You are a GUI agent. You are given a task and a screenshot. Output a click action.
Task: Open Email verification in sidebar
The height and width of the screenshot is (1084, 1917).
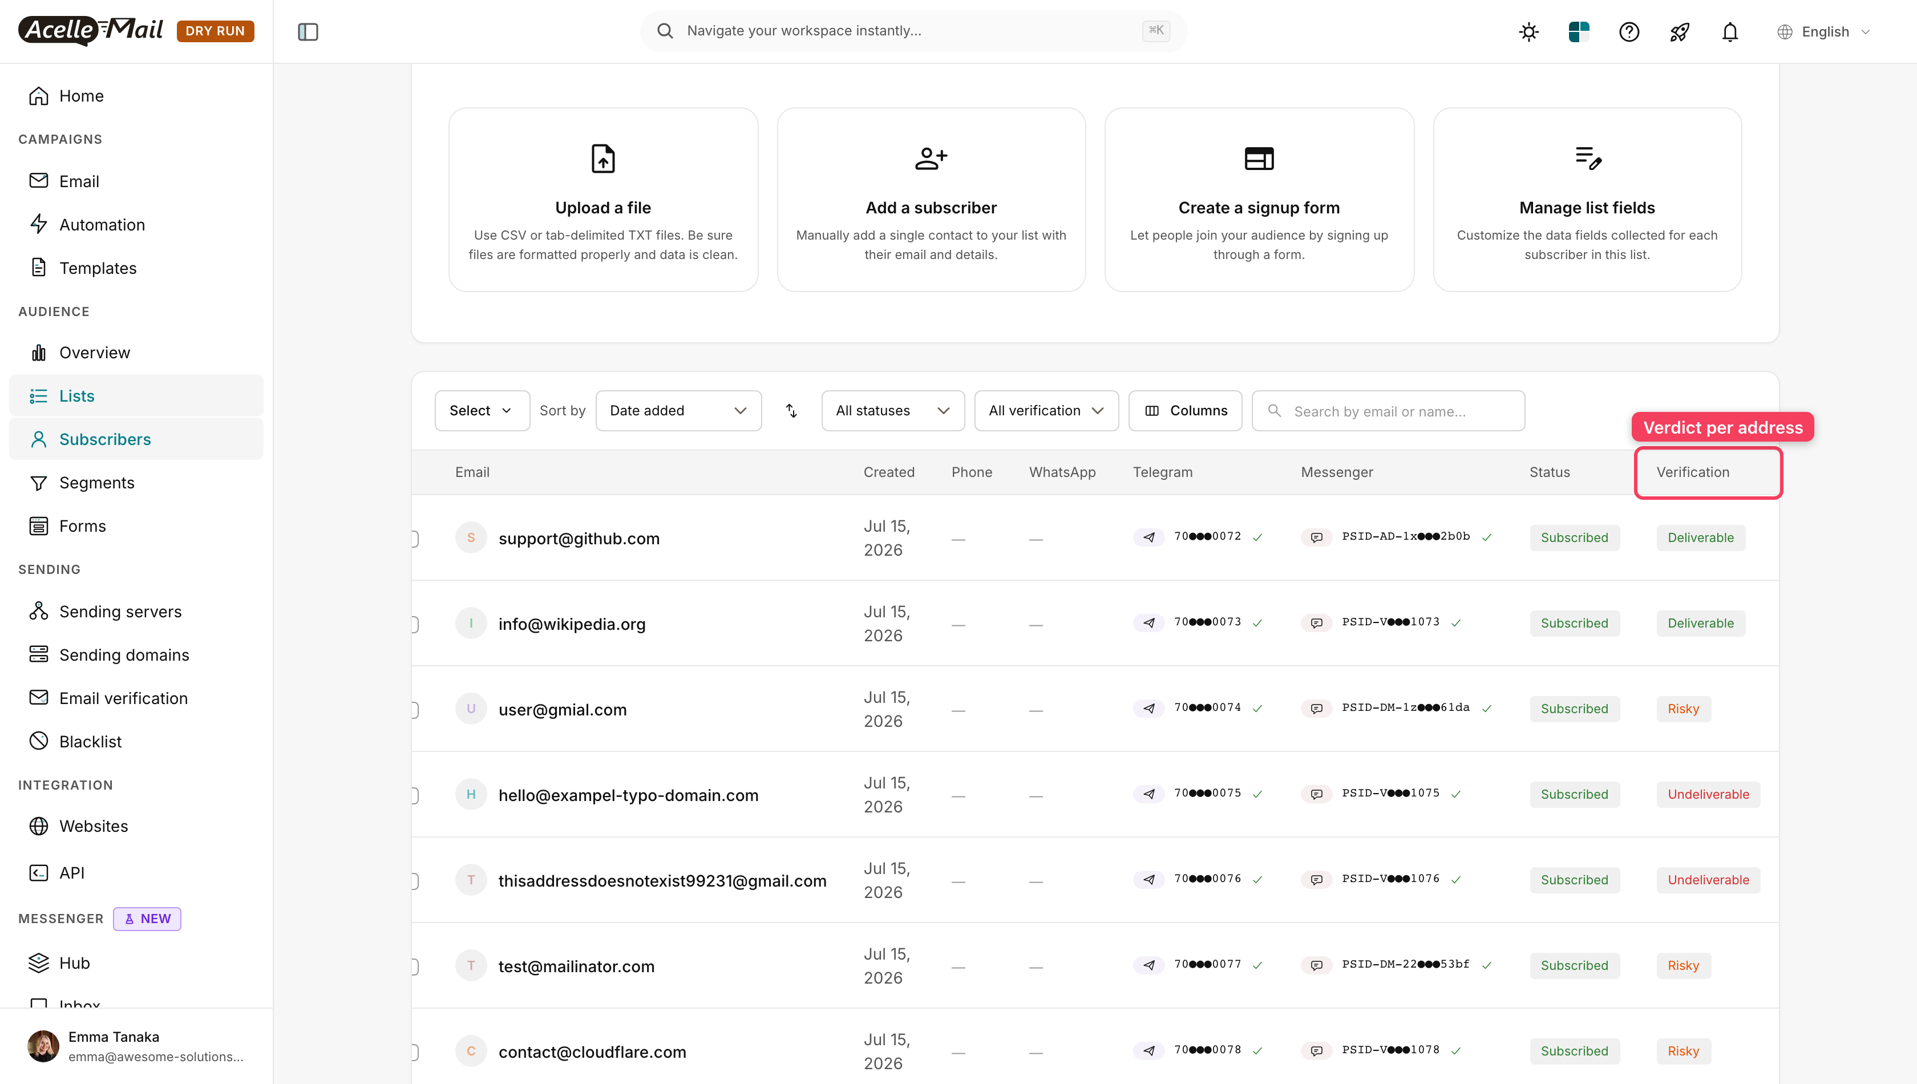136,698
